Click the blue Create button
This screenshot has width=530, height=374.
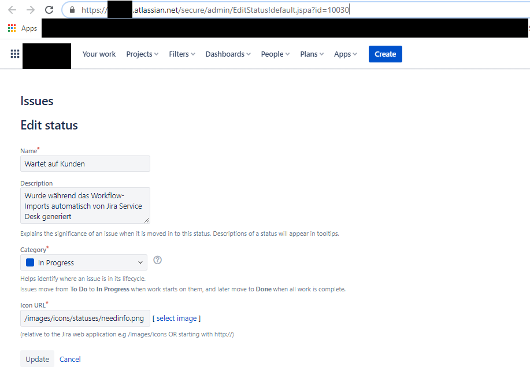pyautogui.click(x=386, y=54)
